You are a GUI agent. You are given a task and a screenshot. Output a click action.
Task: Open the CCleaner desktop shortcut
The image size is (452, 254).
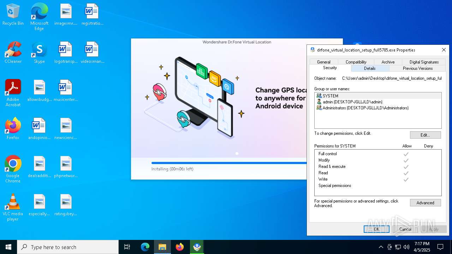pos(13,53)
